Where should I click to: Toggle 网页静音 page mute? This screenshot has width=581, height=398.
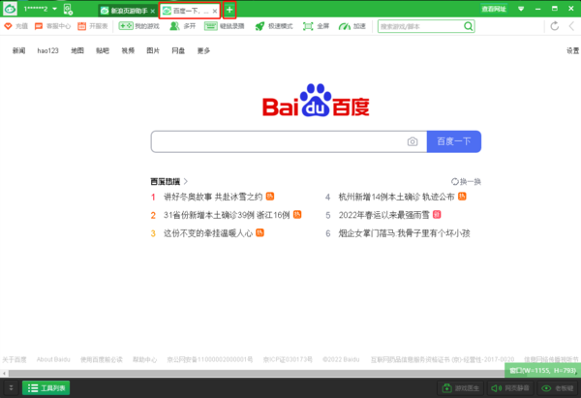512,388
